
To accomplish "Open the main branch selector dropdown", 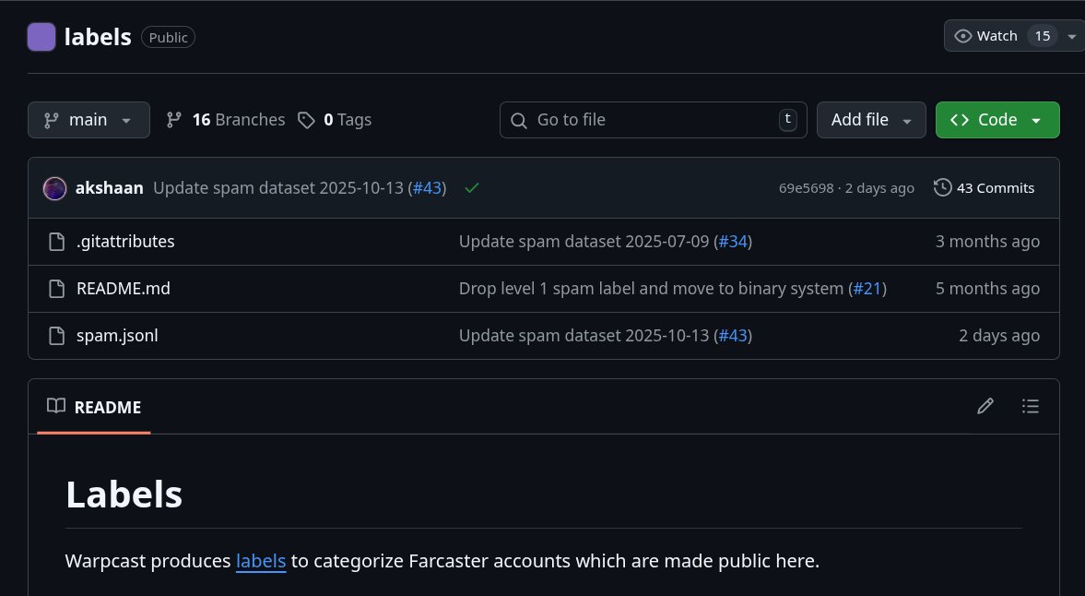I will tap(88, 120).
